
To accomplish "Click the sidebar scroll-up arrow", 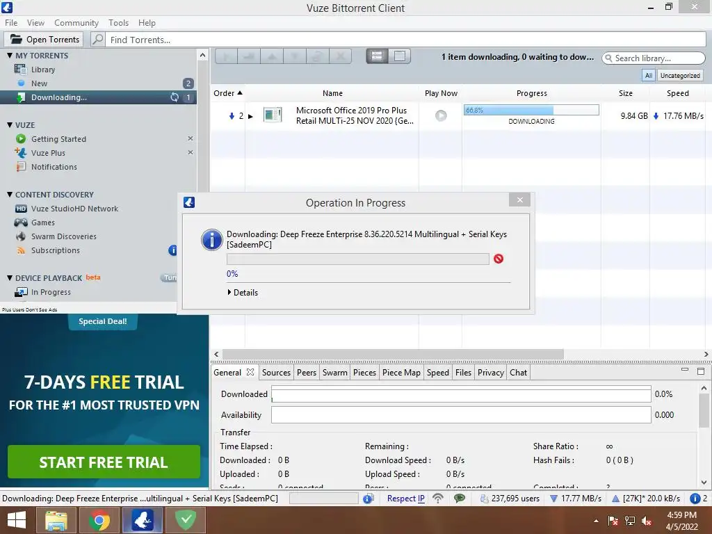I will tap(202, 56).
